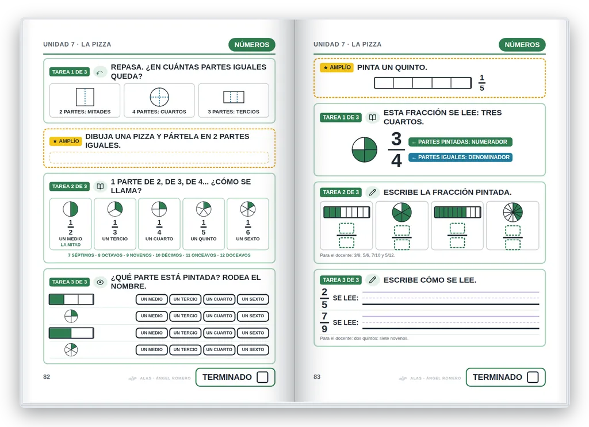
Task: Open the book icon beside "1 PARTE DE 2" heading
Action: coord(100,186)
